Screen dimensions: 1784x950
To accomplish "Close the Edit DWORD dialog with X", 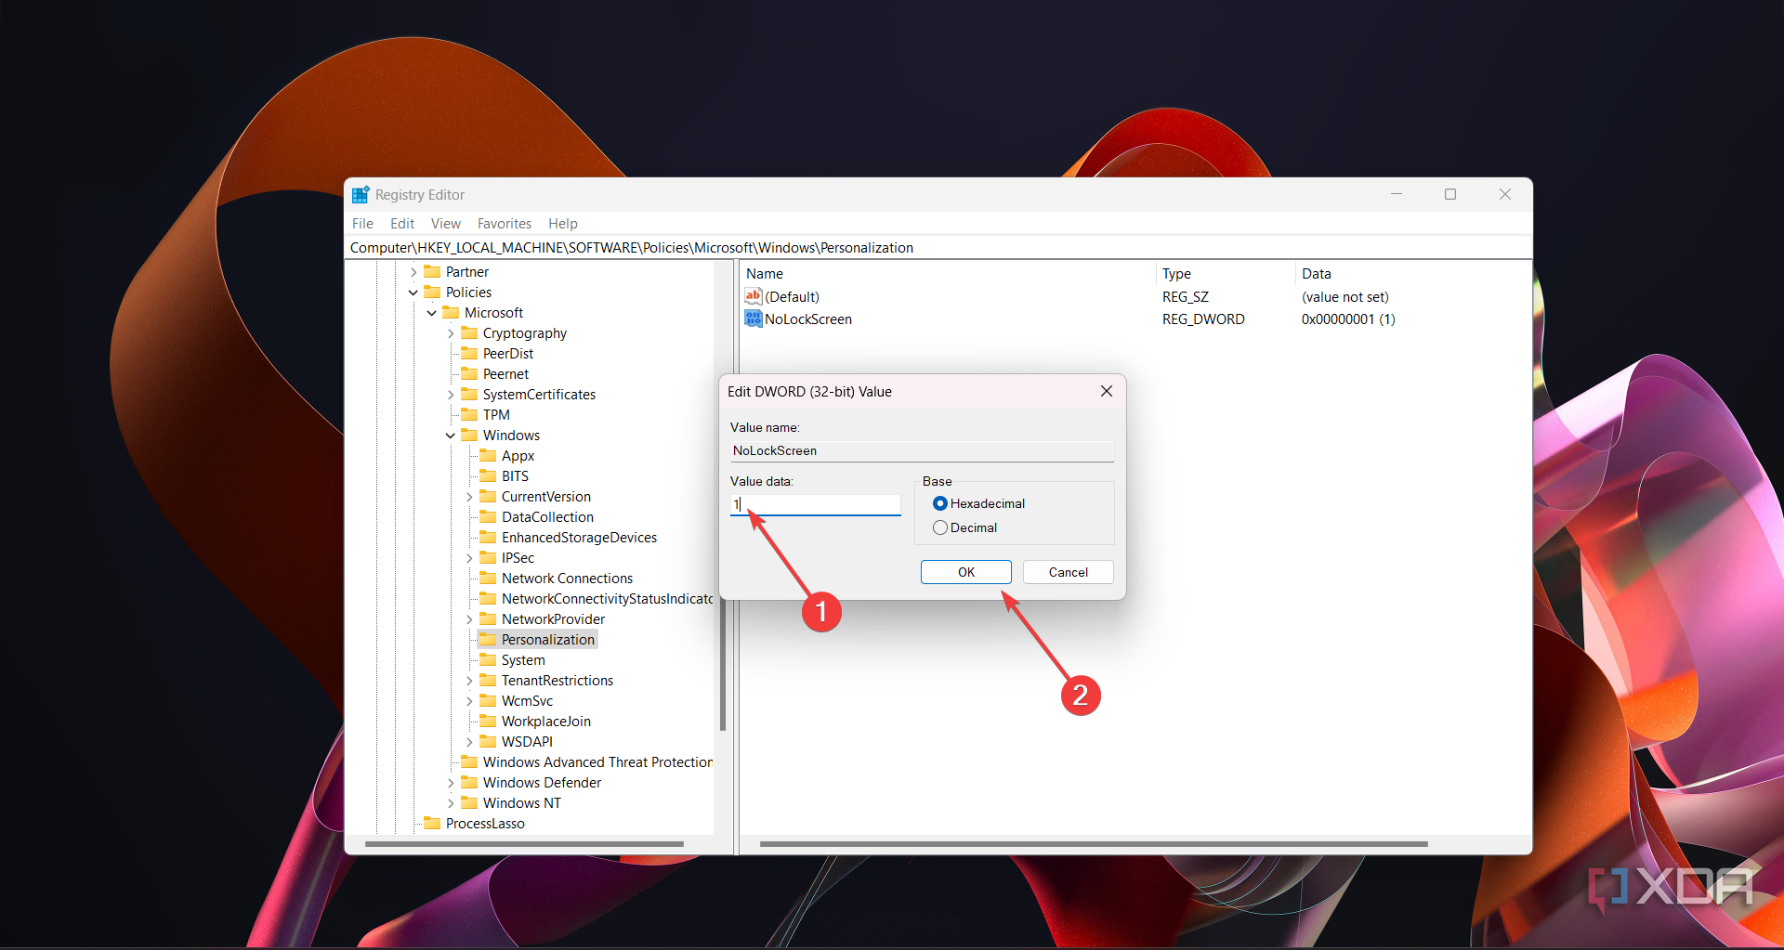I will (x=1107, y=391).
